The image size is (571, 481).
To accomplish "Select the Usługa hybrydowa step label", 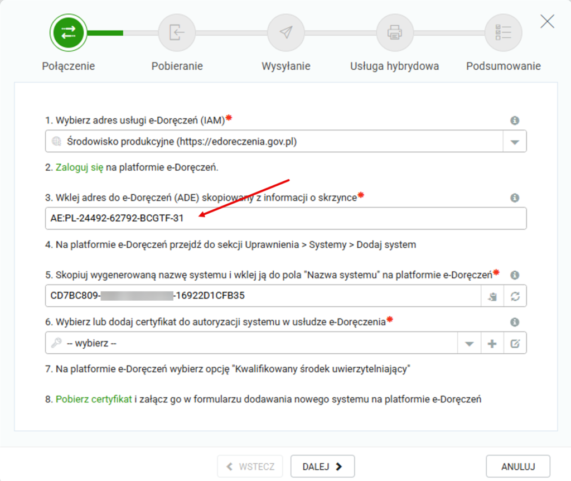I will pos(395,66).
